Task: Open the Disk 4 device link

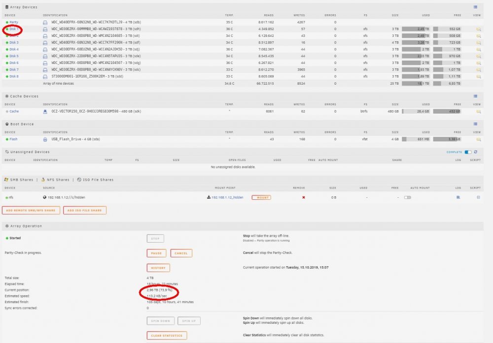Action: pos(14,49)
